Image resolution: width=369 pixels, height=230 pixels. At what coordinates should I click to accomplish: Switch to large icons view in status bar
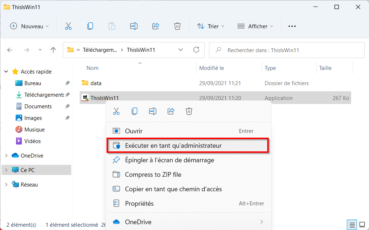[x=362, y=225]
